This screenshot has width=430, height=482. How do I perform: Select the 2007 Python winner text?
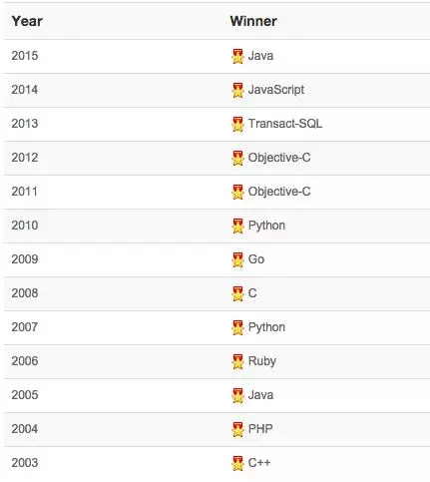pos(266,327)
